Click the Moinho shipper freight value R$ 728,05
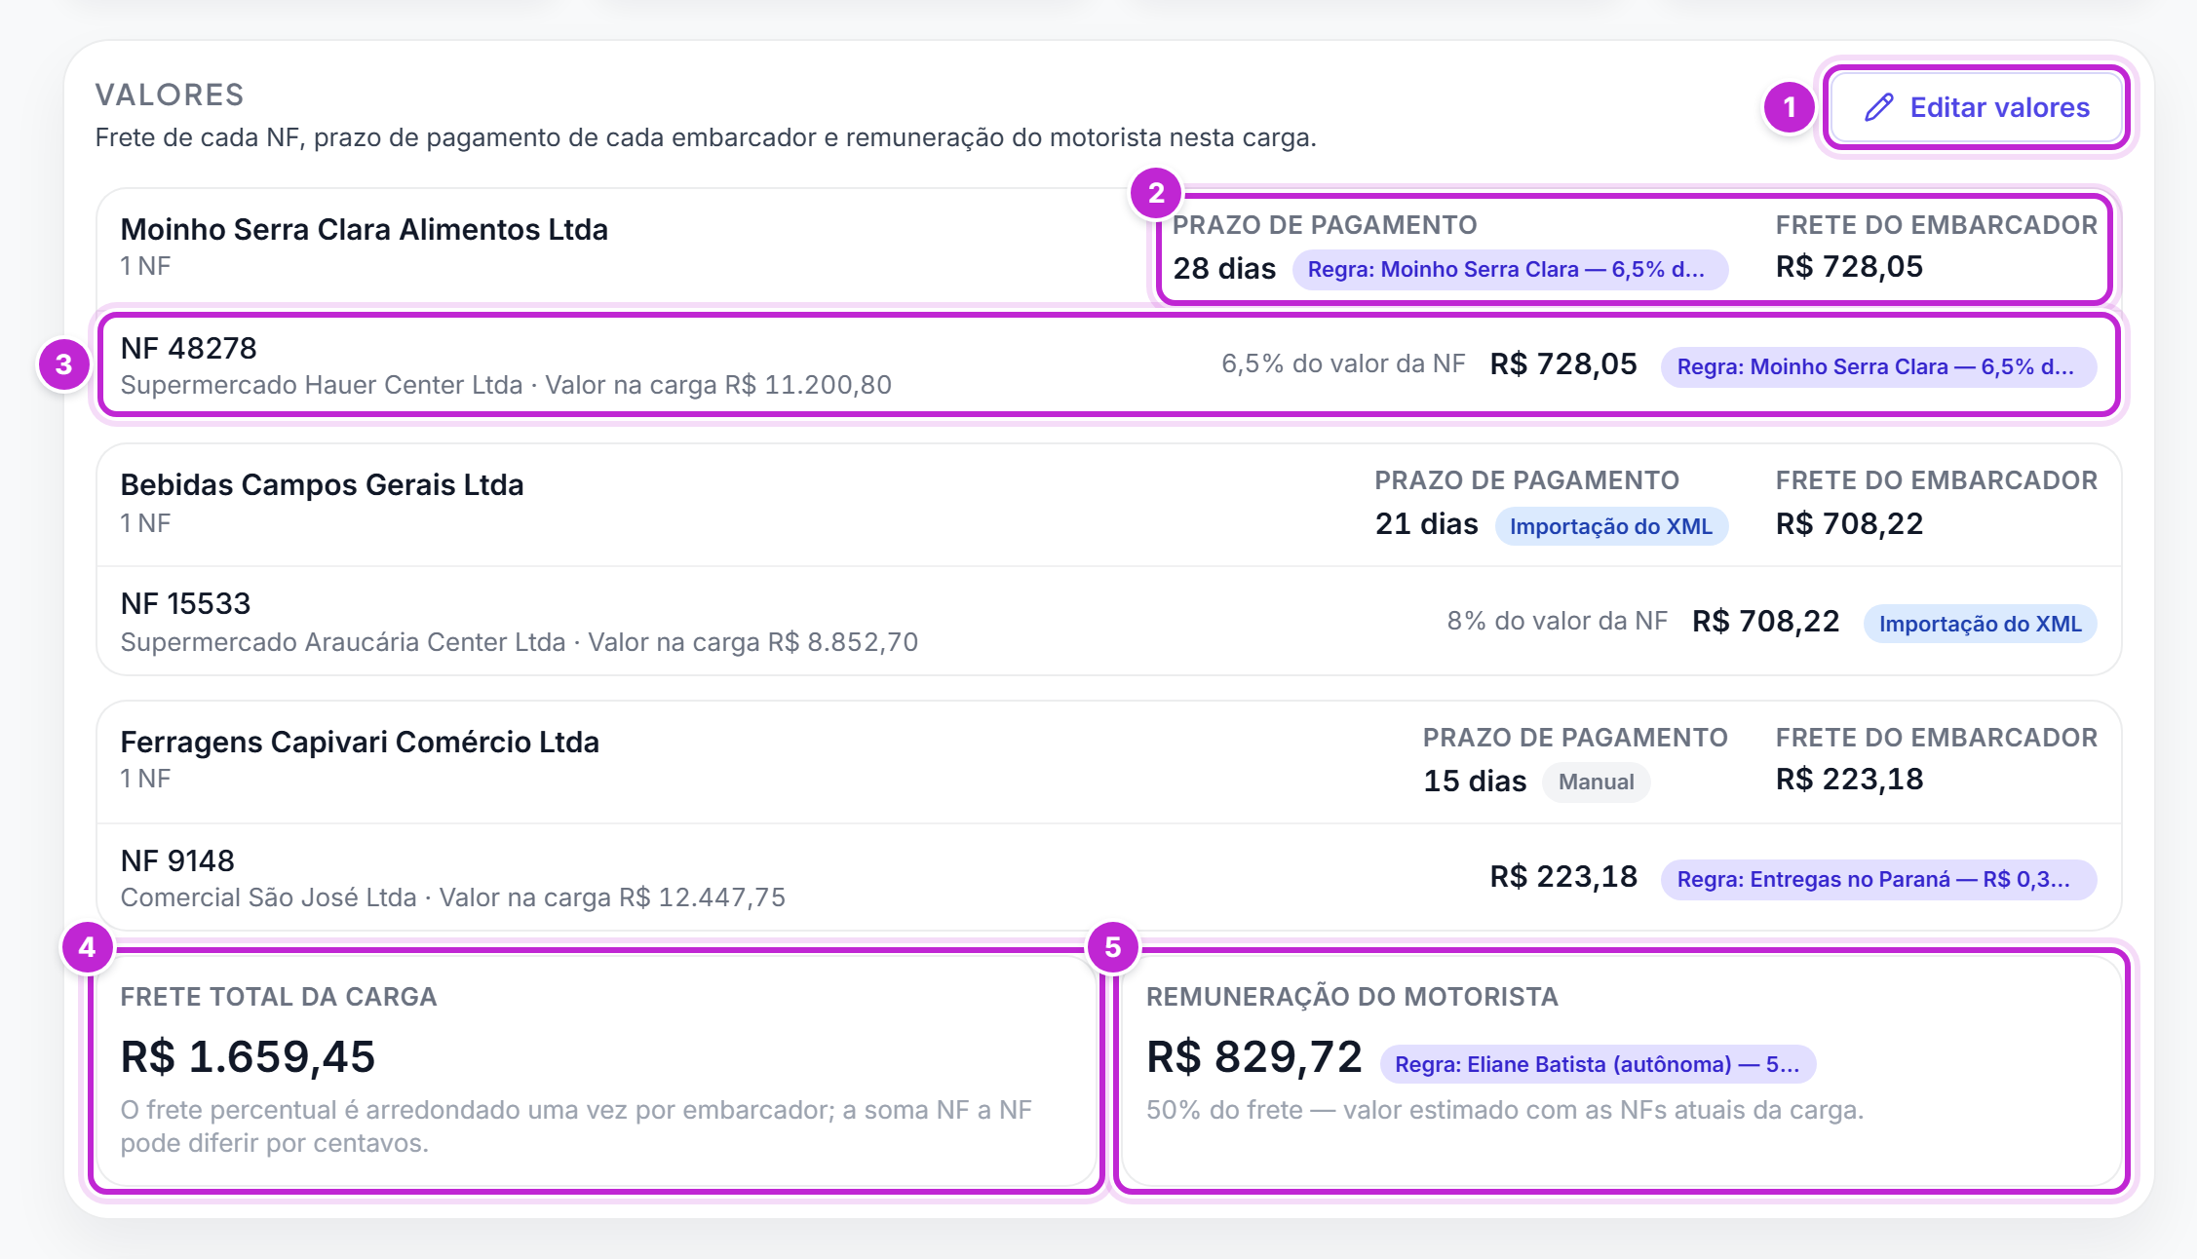 pyautogui.click(x=1849, y=266)
